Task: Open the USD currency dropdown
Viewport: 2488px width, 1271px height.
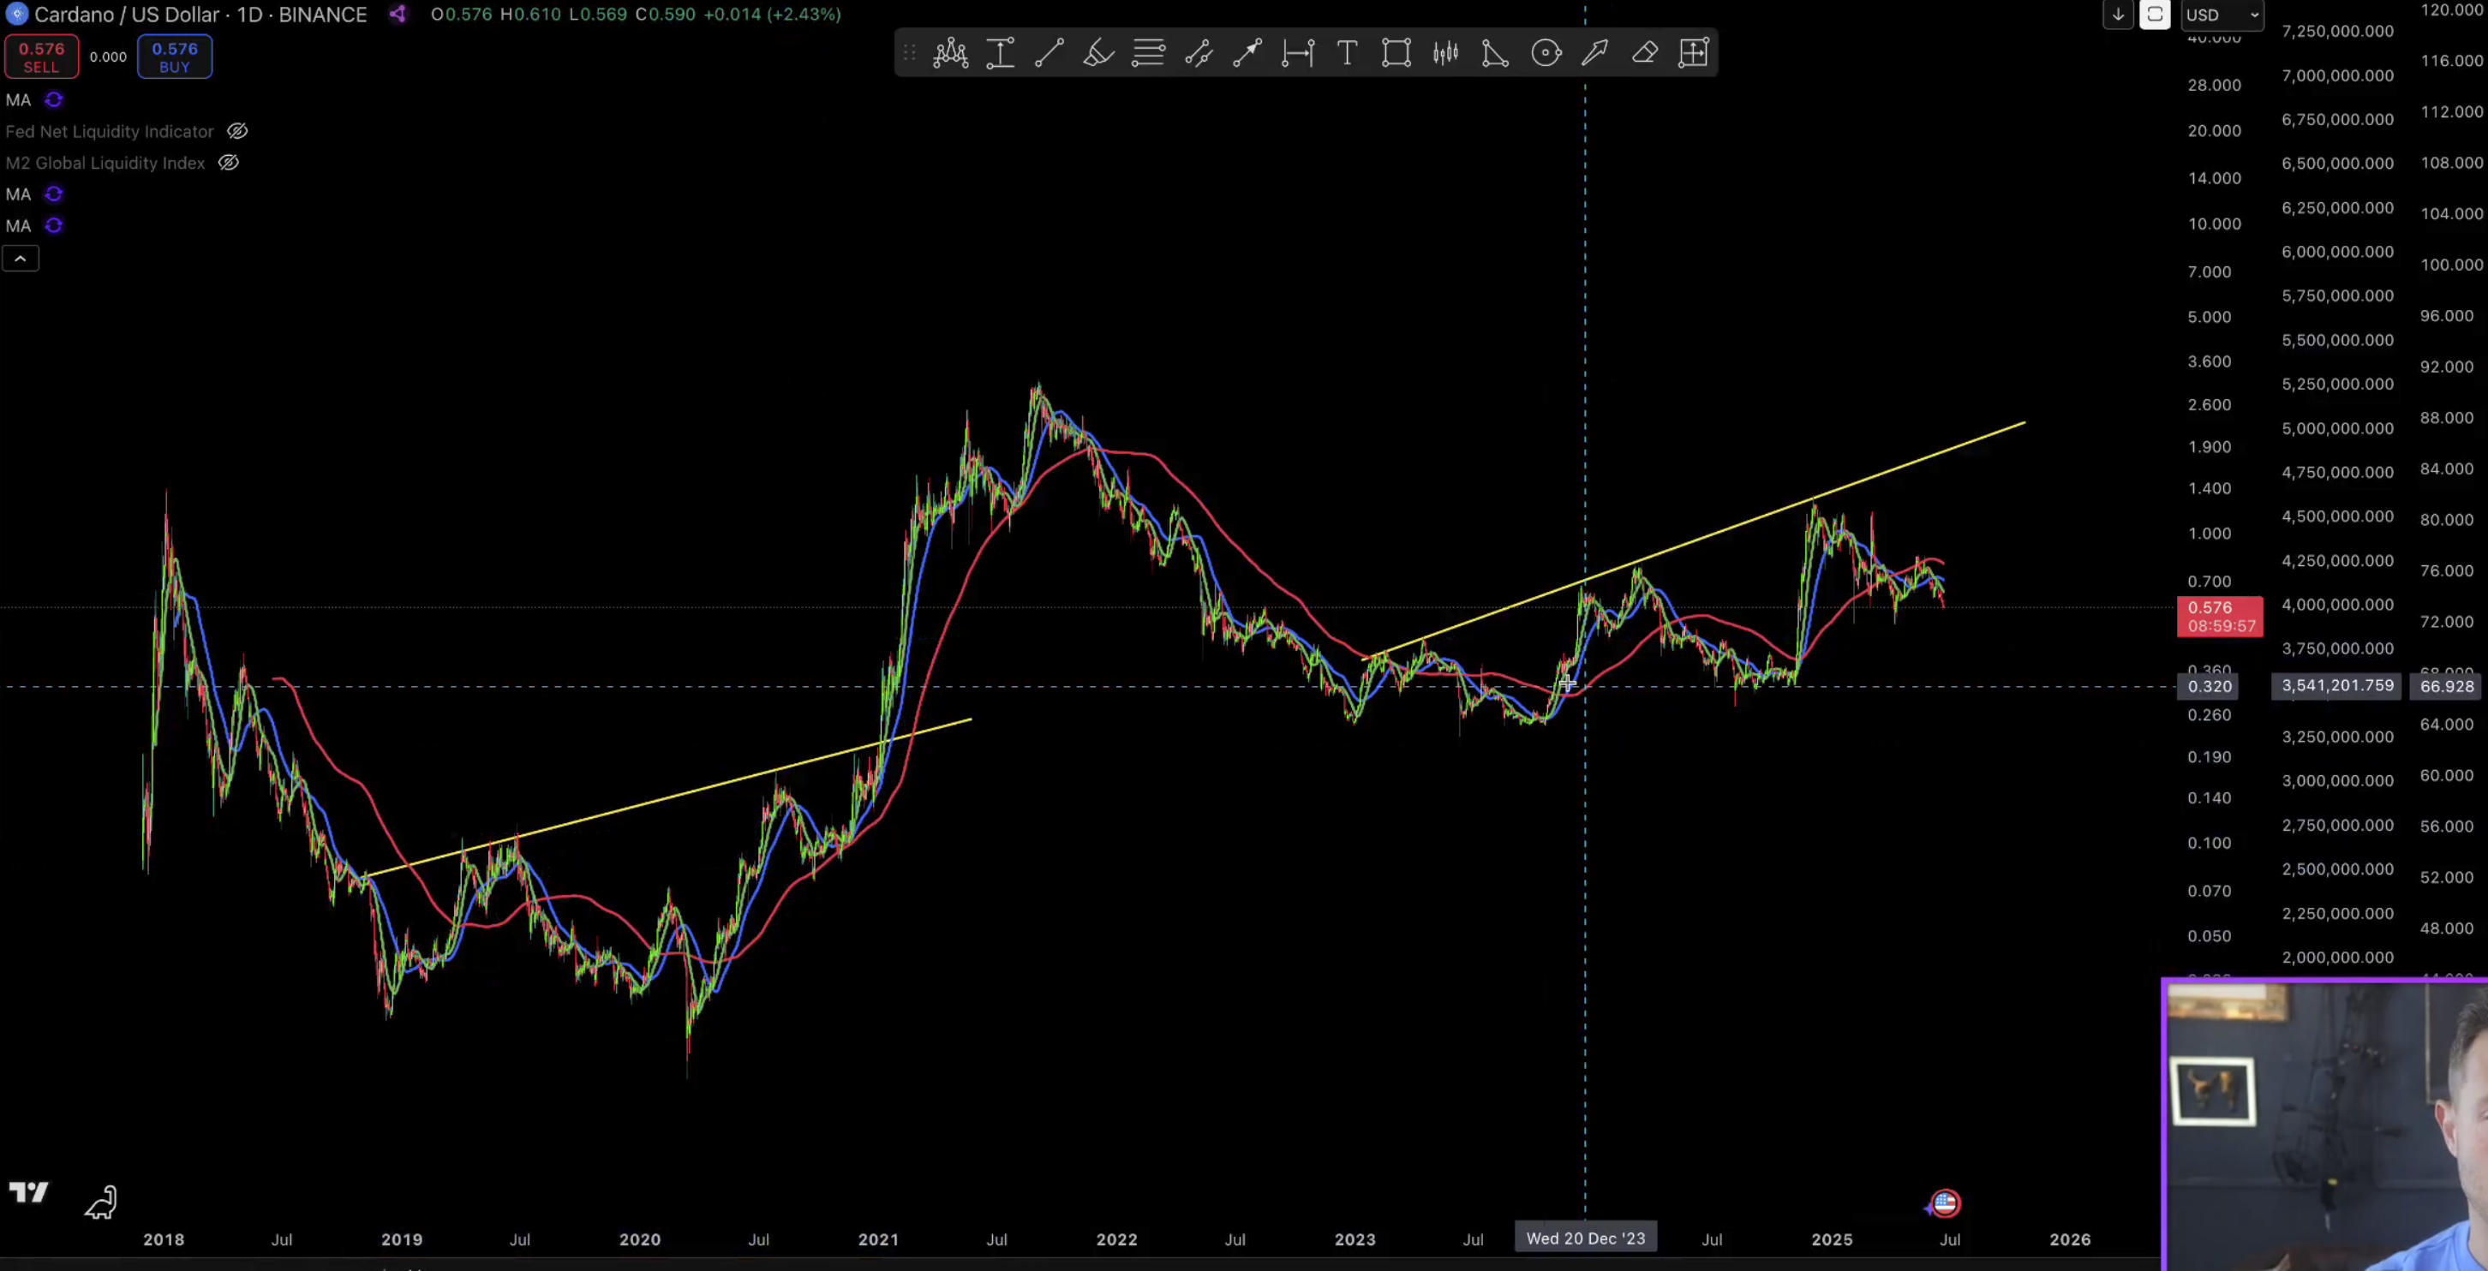Action: 2221,15
